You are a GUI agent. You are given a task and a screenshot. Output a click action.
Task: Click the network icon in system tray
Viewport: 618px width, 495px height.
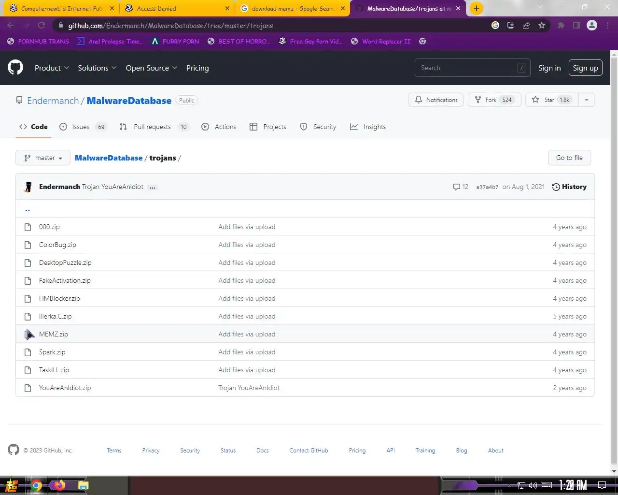(x=521, y=485)
